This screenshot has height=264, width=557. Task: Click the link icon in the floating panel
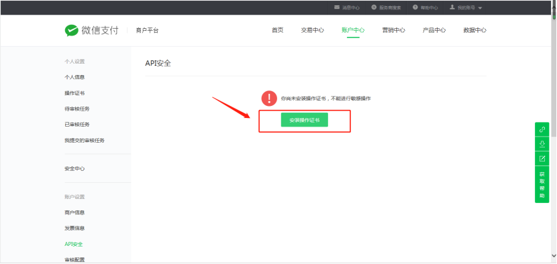point(542,129)
